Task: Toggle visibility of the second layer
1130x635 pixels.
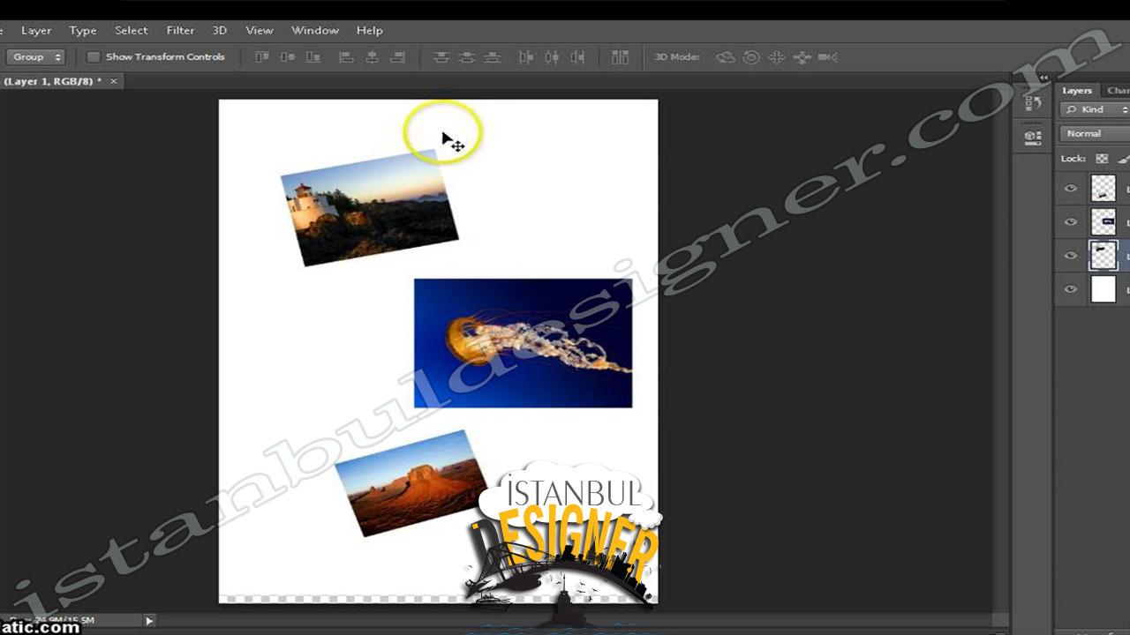Action: (x=1071, y=222)
